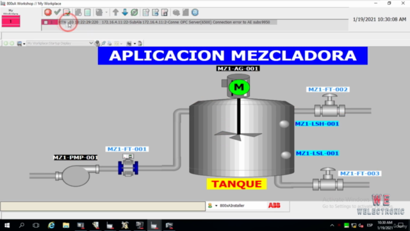Click the outlet valve beside MZ1-FT-003

[x=328, y=180]
